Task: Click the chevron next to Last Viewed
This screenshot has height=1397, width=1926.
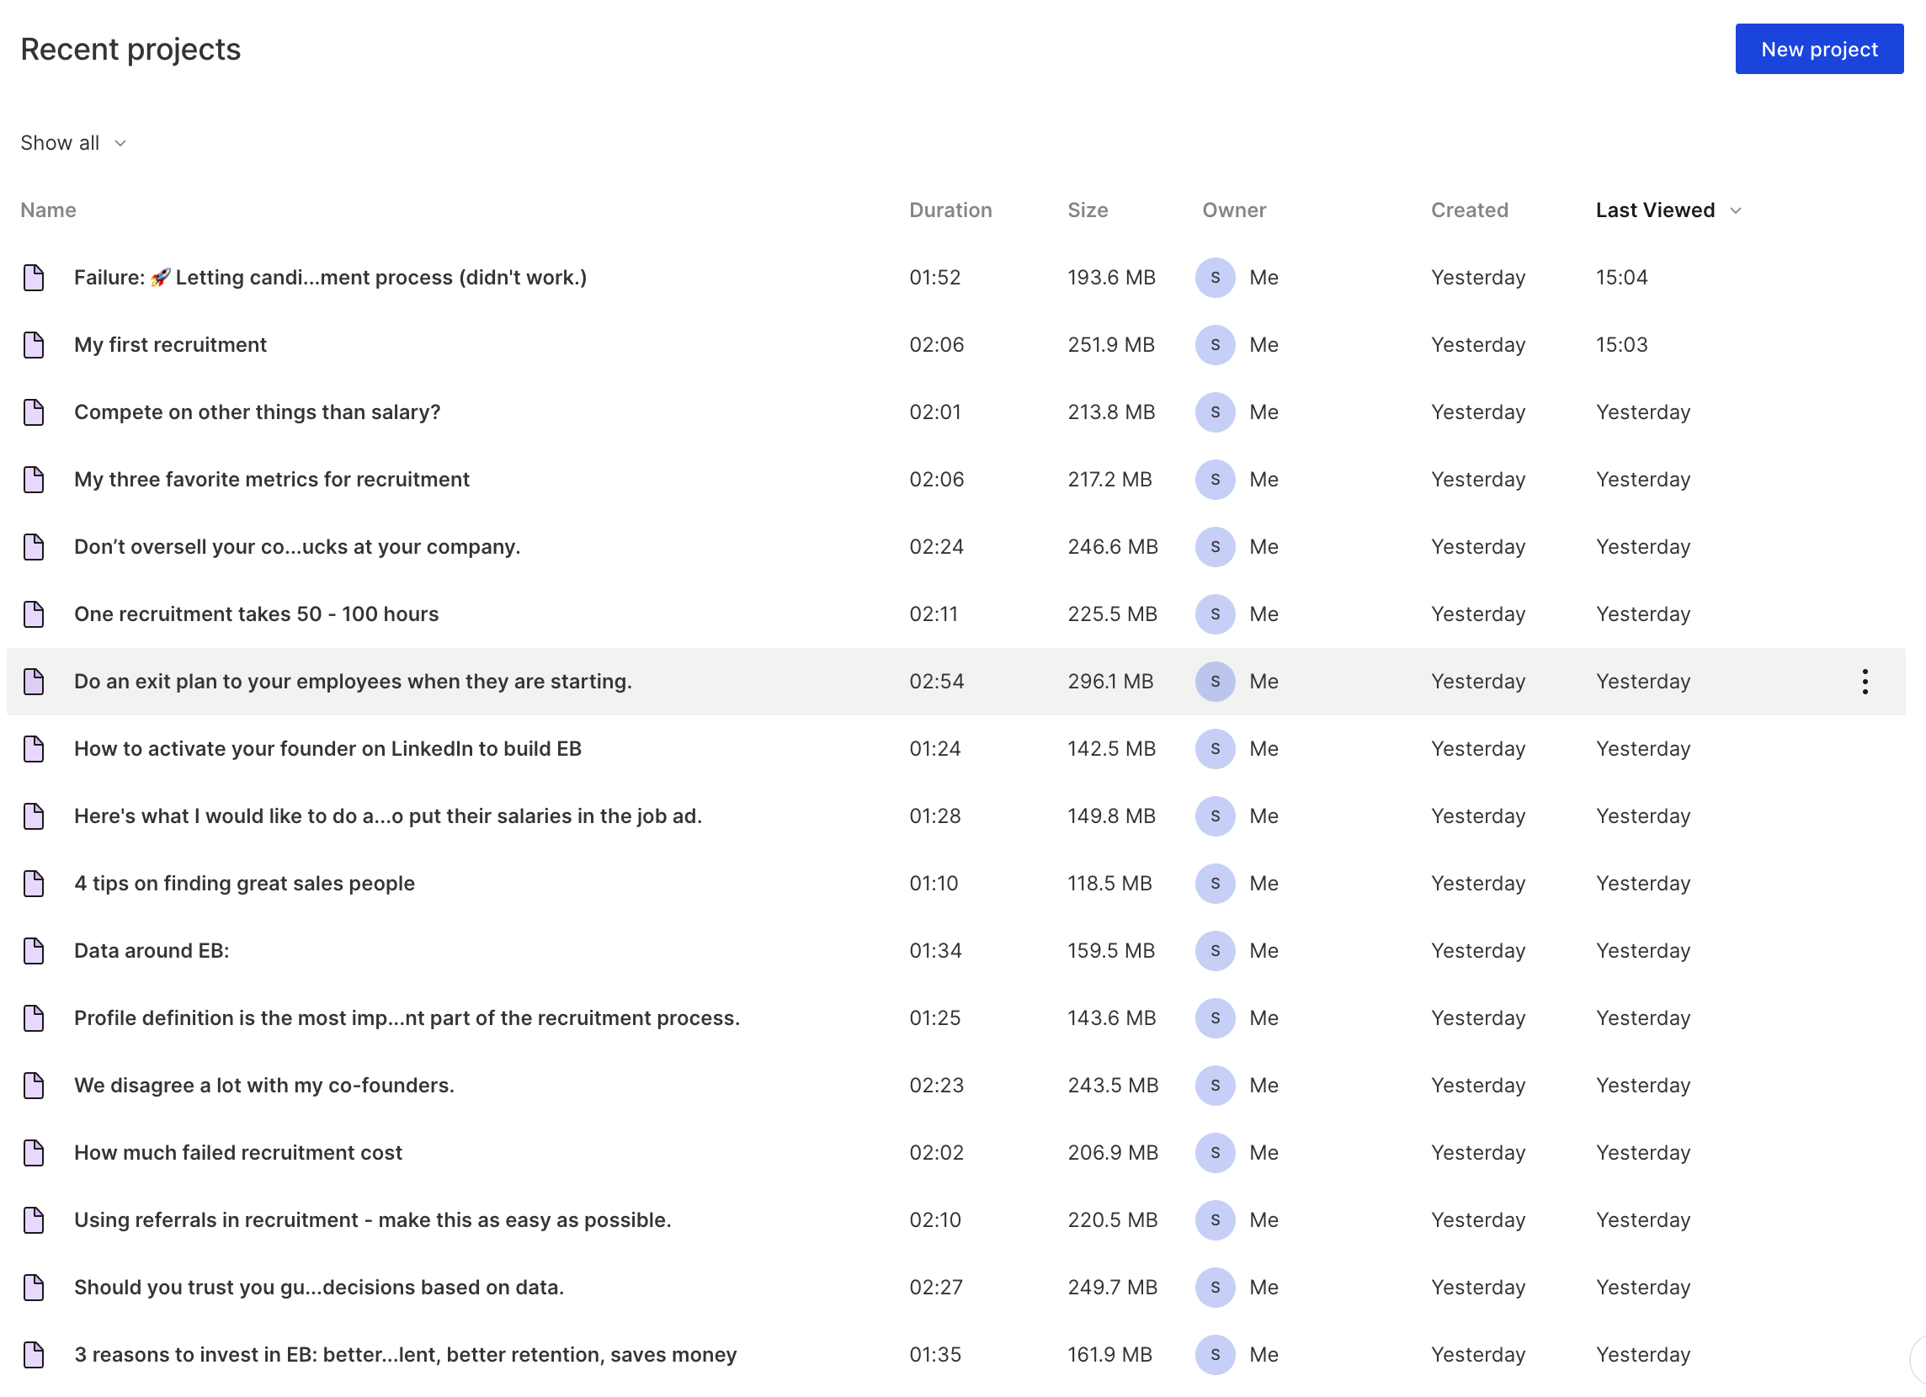Action: [x=1735, y=211]
